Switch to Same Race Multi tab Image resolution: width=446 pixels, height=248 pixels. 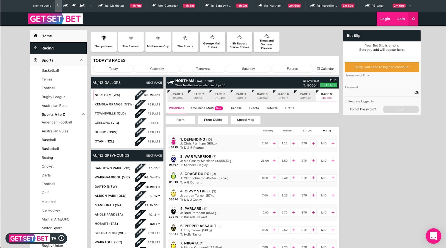point(205,108)
